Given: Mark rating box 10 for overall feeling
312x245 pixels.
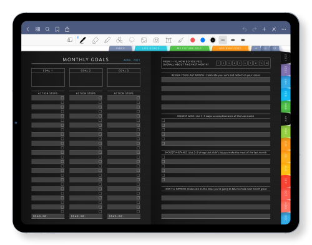Looking at the screenshot, I should pyautogui.click(x=266, y=63).
